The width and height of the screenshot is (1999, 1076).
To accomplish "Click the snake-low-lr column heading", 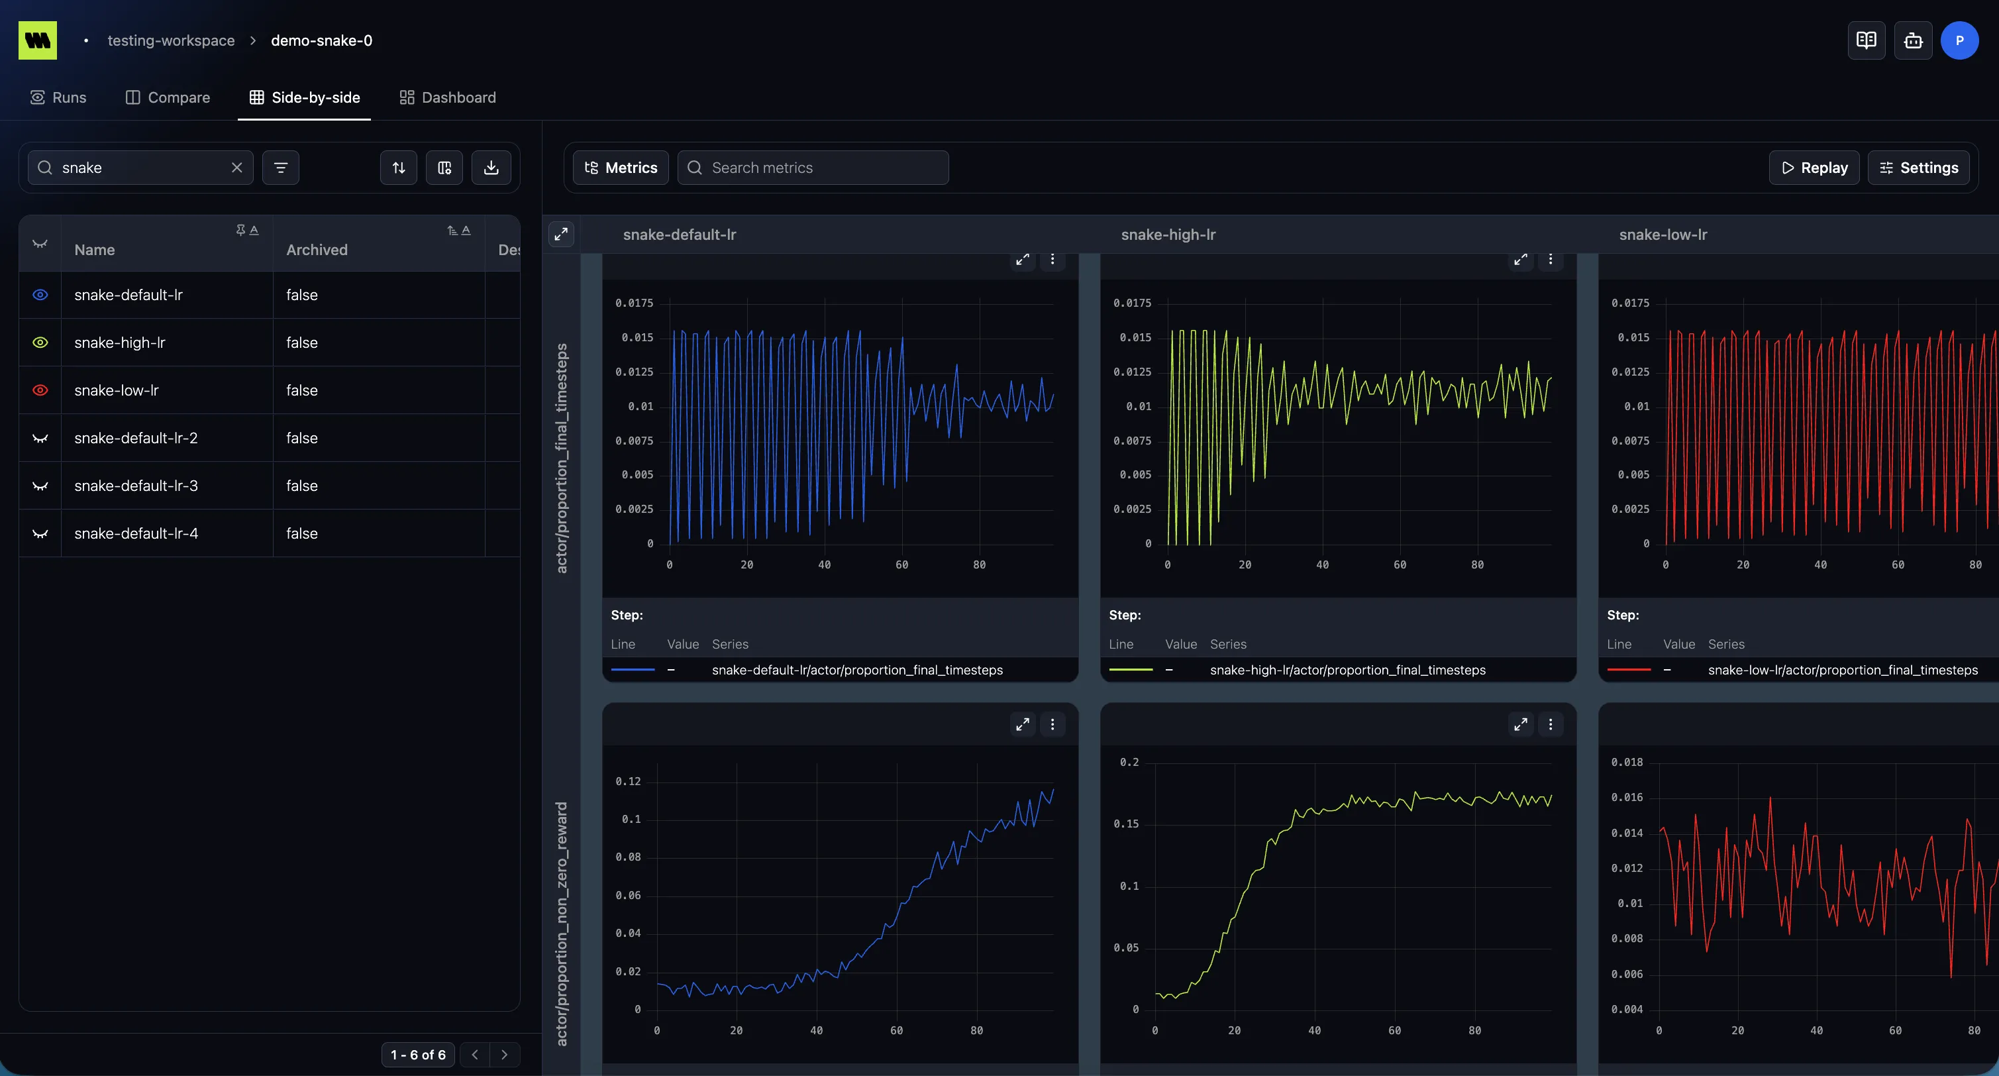I will [x=1663, y=235].
